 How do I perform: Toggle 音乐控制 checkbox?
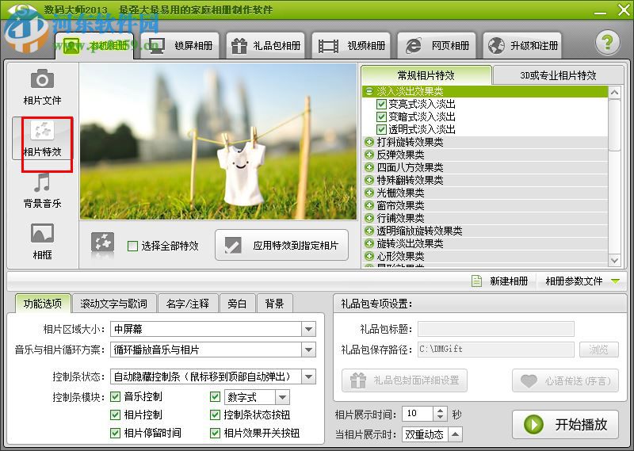pyautogui.click(x=115, y=396)
